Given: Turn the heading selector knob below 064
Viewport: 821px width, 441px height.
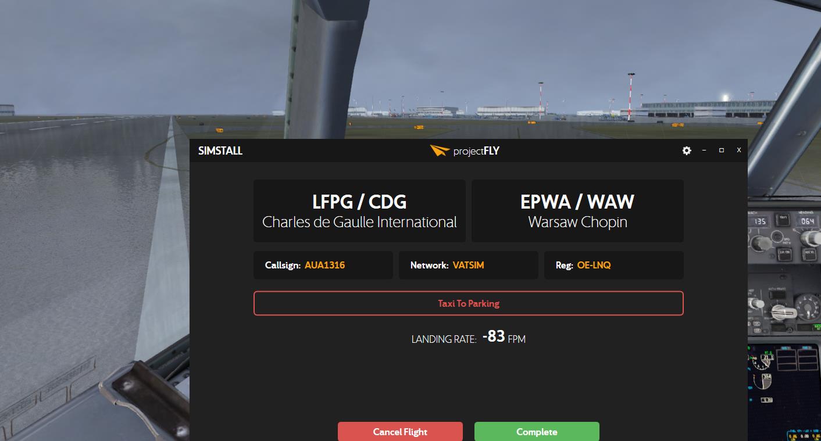Looking at the screenshot, I should point(809,239).
